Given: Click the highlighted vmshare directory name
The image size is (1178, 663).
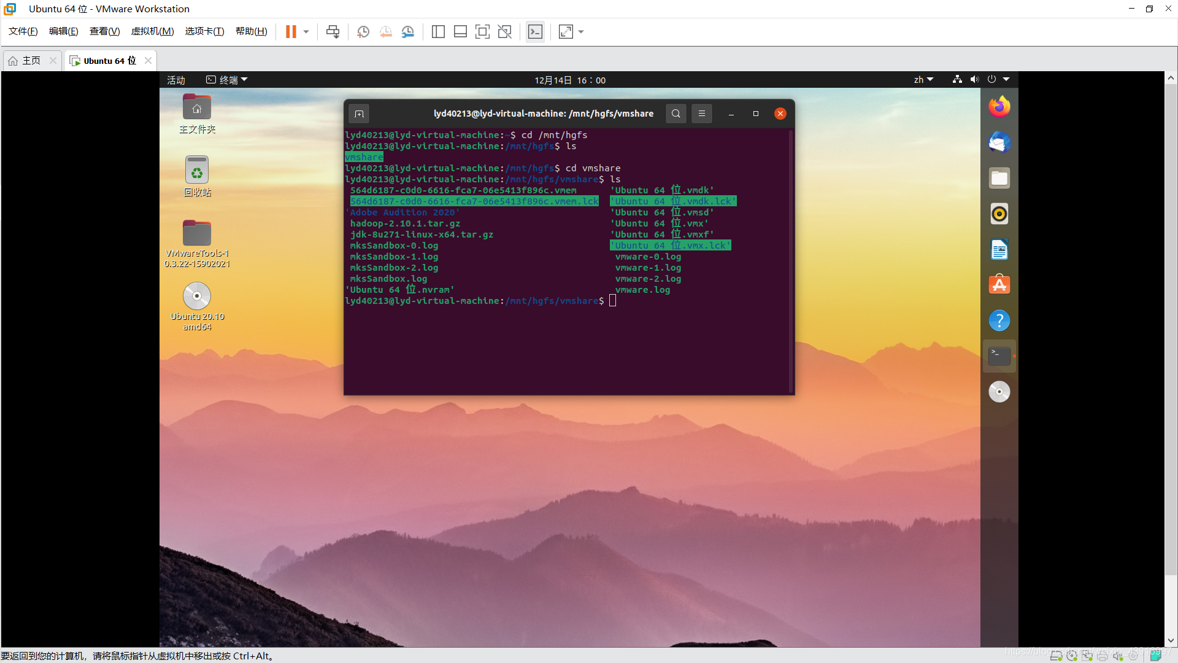Looking at the screenshot, I should point(364,157).
